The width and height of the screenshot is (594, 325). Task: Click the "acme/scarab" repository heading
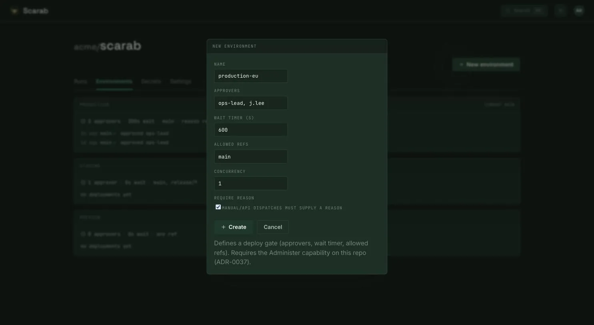pyautogui.click(x=108, y=46)
